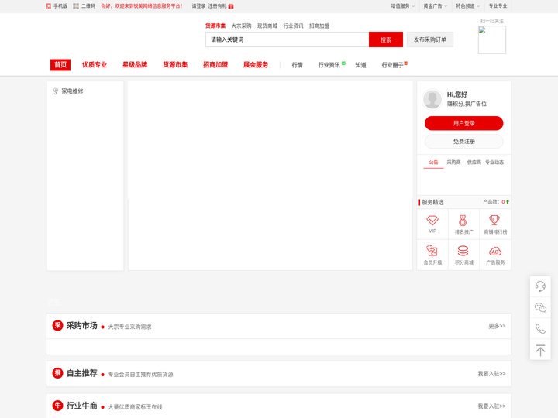Open the 专业专业 link in top bar
The height and width of the screenshot is (418, 558).
coord(498,6)
